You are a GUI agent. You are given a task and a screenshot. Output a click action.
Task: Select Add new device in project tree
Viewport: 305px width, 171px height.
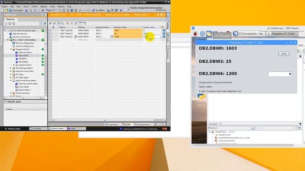point(20,34)
